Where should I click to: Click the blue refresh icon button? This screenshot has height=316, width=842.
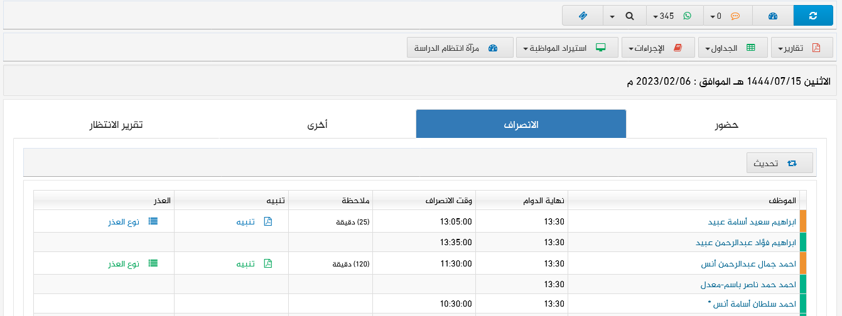[x=813, y=16]
